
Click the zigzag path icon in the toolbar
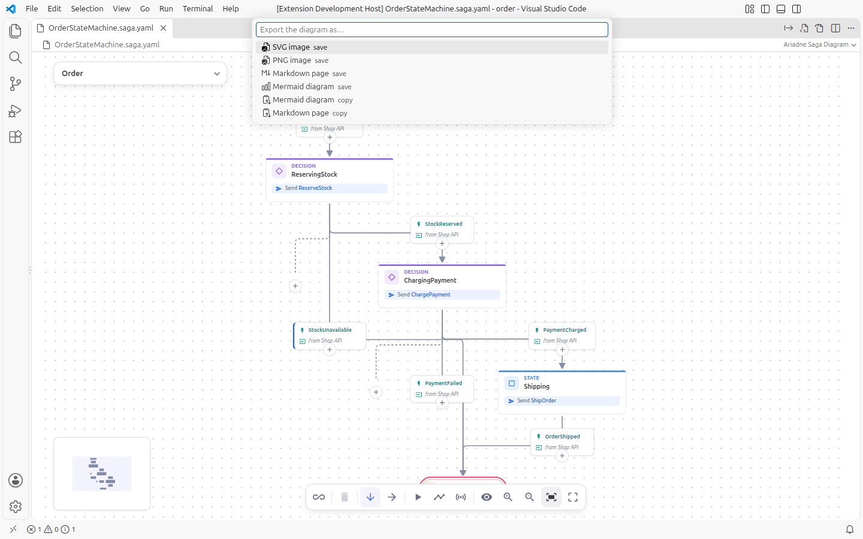tap(439, 497)
